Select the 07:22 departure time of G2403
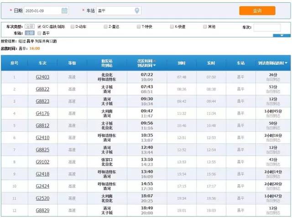 click(147, 75)
